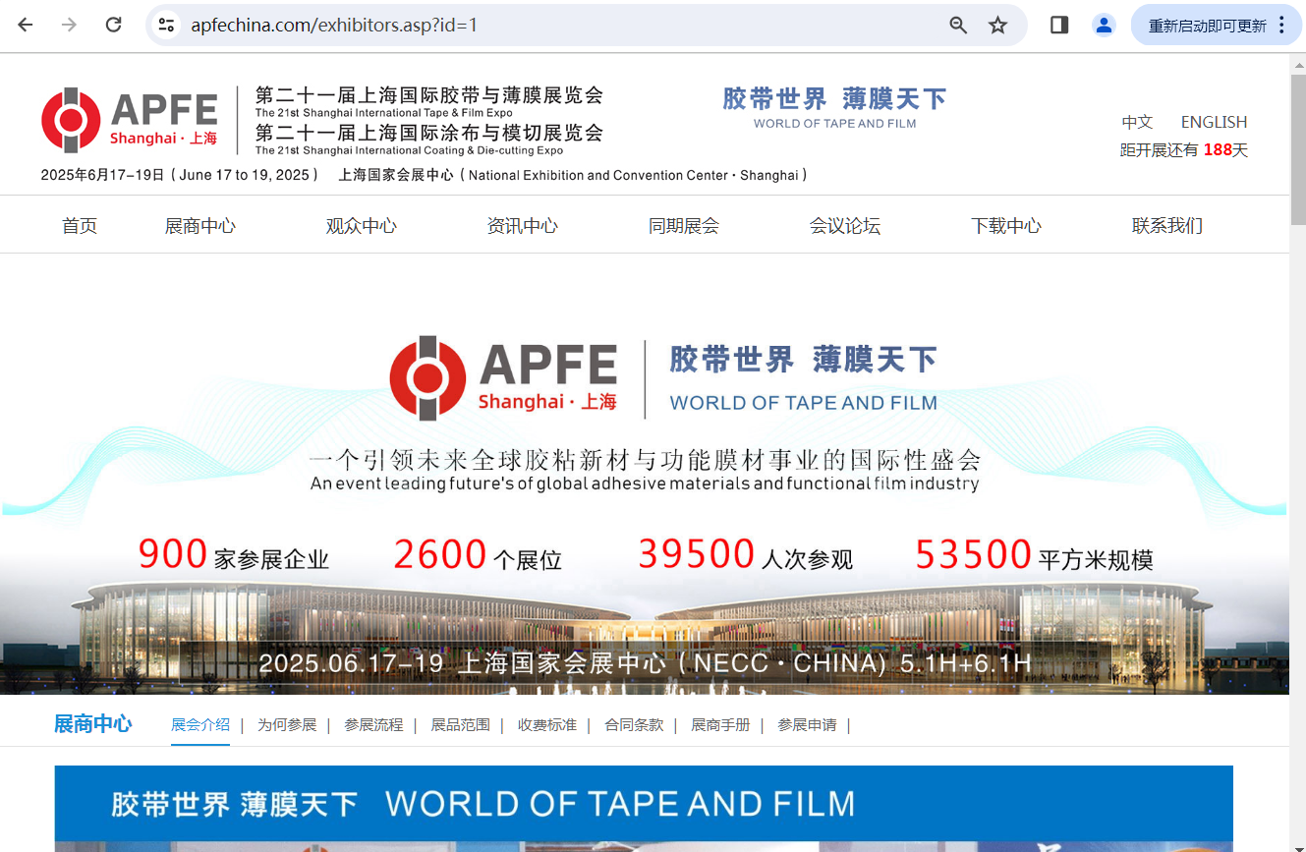Click the page vertical scrollbar thumb
The width and height of the screenshot is (1306, 852).
click(x=1298, y=147)
